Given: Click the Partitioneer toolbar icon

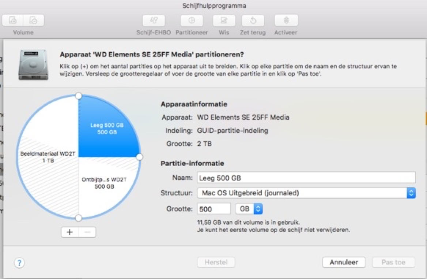Looking at the screenshot, I should [192, 21].
